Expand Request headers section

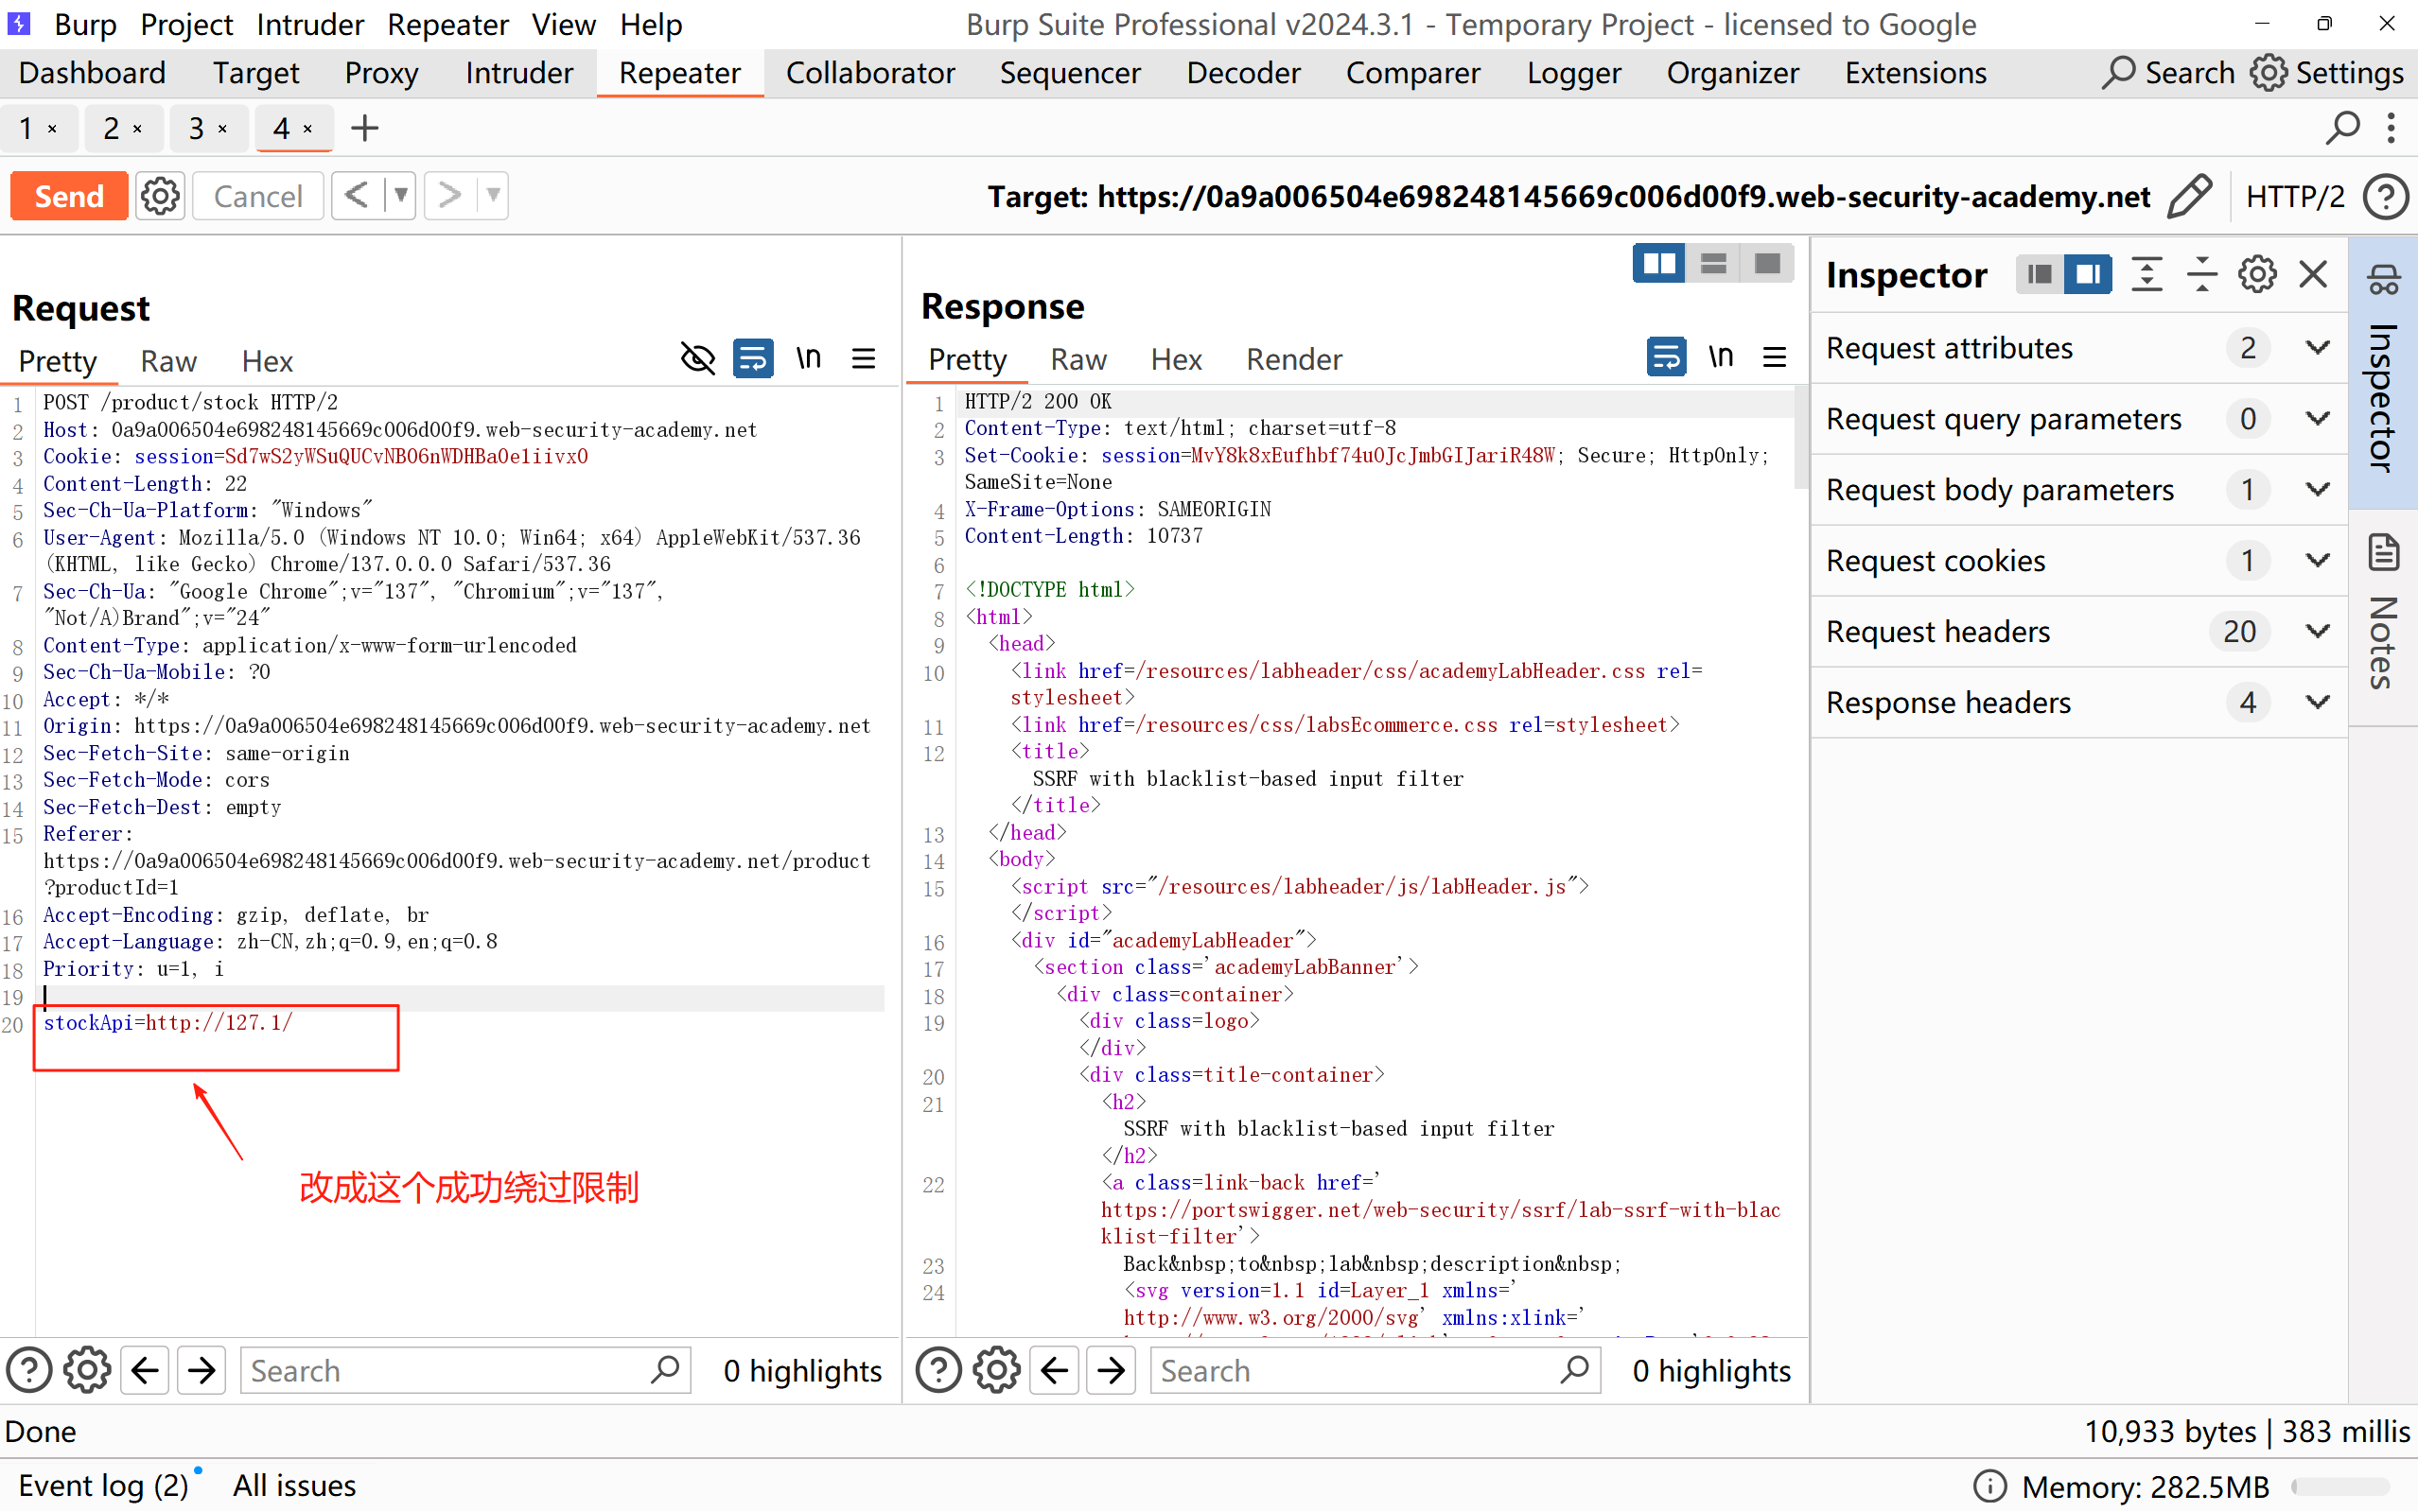(x=2317, y=631)
